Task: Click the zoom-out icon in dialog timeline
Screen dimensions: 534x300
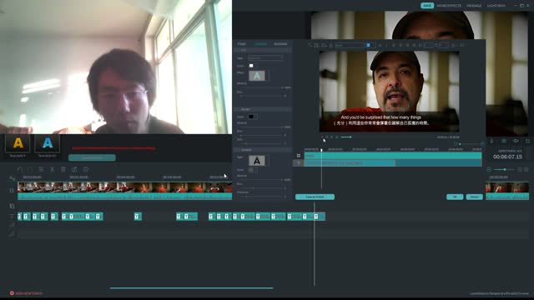Action: pyautogui.click(x=456, y=144)
